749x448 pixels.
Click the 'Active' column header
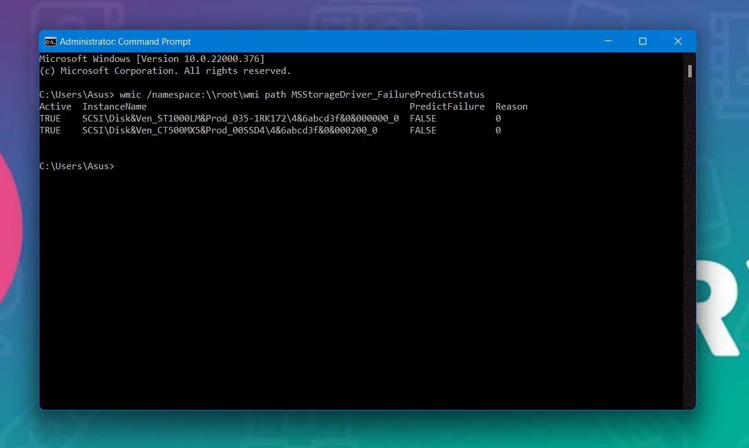coord(55,107)
